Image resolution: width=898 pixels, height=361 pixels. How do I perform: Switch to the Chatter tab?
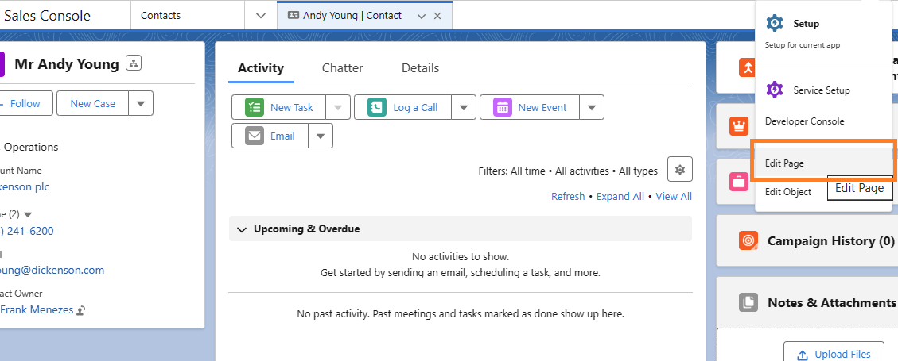pos(343,68)
